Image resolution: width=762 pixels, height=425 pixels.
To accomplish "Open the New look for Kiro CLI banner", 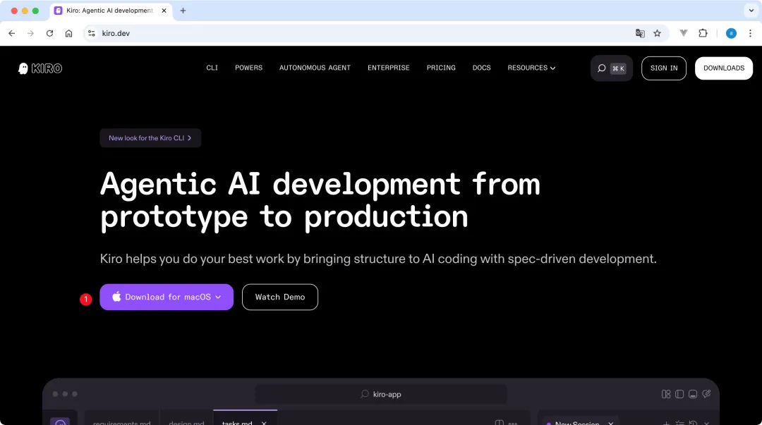I will pos(151,138).
